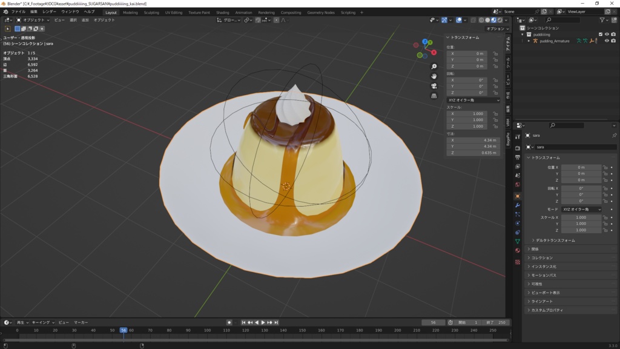
Task: Play the animation in the timeline
Action: click(263, 322)
